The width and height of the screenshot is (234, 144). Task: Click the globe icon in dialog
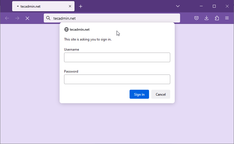(x=66, y=30)
